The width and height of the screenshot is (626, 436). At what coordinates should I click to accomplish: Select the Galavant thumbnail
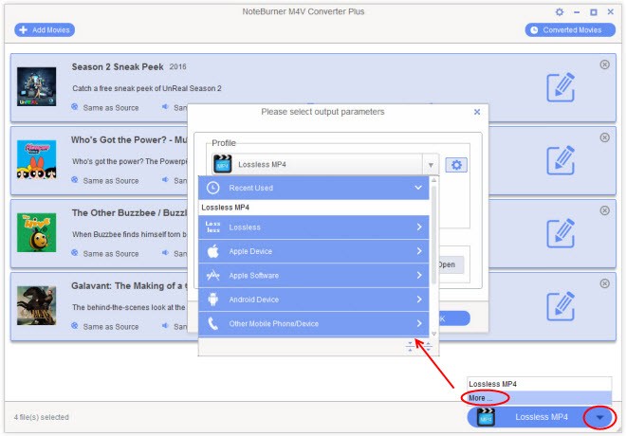coord(36,305)
